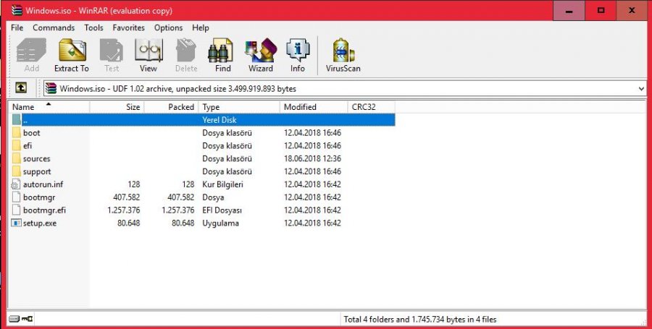The width and height of the screenshot is (652, 329).
Task: Click the bootmgr file icon
Action: pos(16,197)
